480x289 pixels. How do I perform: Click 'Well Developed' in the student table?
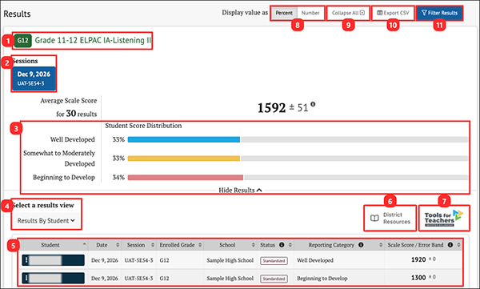coord(315,260)
